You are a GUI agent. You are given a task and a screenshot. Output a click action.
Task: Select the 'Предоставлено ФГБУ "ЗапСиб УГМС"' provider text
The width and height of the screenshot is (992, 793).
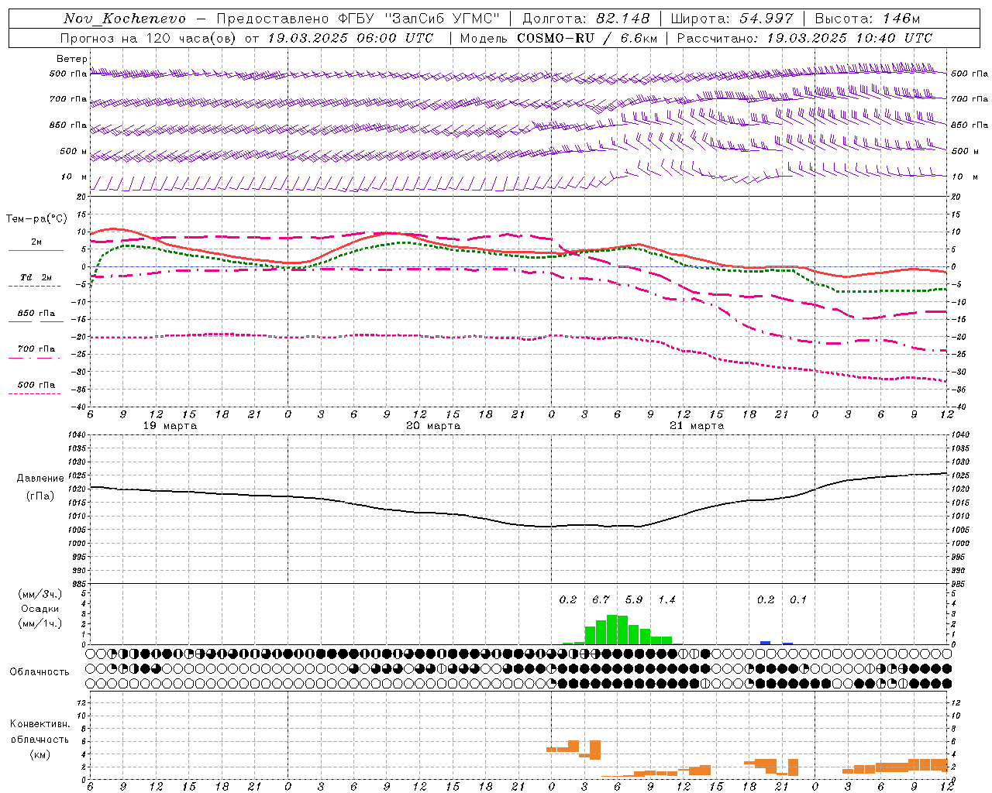pyautogui.click(x=358, y=19)
